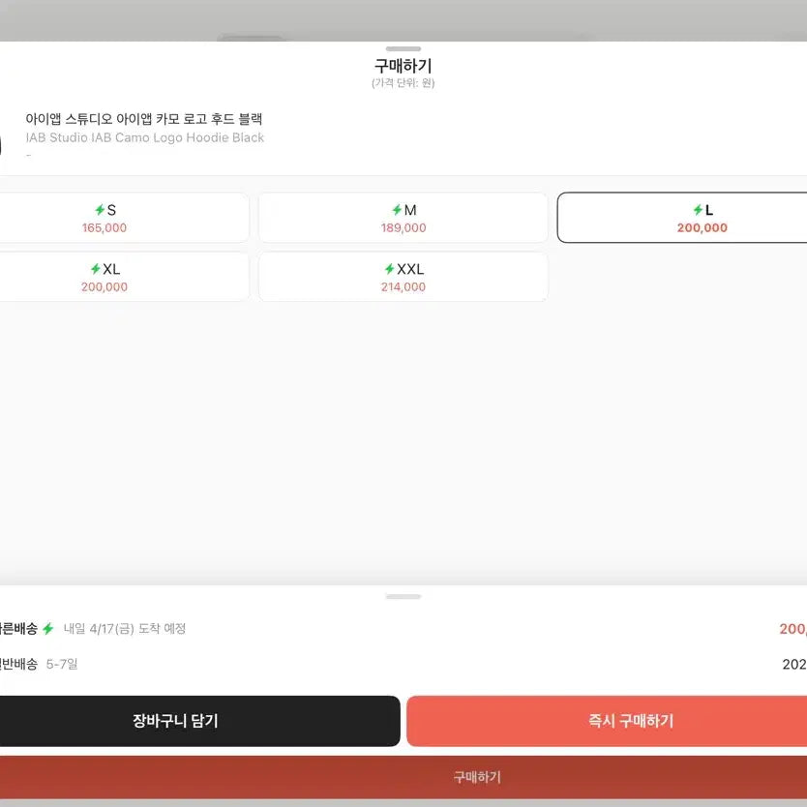The width and height of the screenshot is (807, 807).
Task: Tap the 구매하기 sheet title
Action: point(403,66)
